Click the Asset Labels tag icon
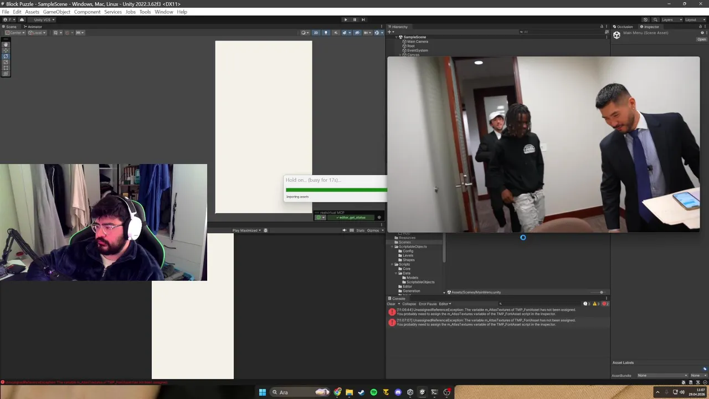 tap(705, 369)
